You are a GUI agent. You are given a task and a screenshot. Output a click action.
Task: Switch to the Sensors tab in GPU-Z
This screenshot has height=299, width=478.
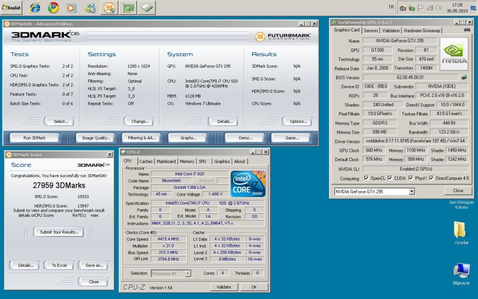pyautogui.click(x=371, y=30)
